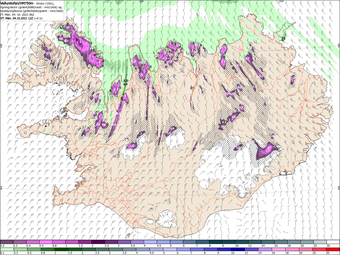Screen dimensions: 340x255
Task: Click the 15W longitude label on top edge
Action: point(281,1)
